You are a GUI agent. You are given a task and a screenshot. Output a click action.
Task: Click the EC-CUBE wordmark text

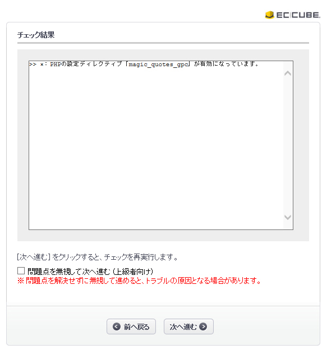pos(298,15)
